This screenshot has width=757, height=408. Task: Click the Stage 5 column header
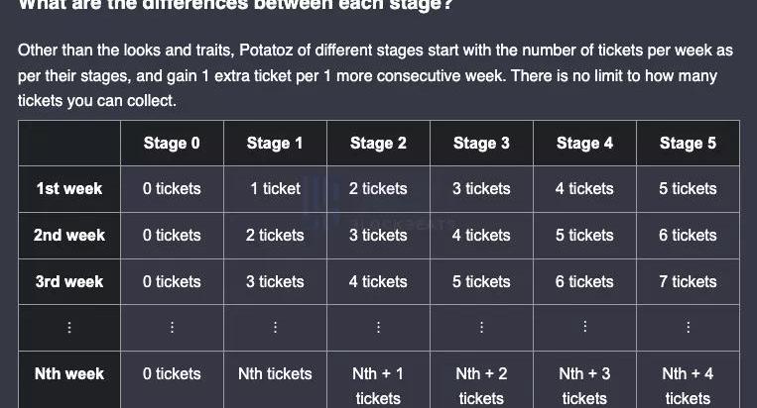point(688,144)
